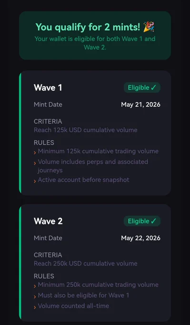
Task: Click the Wave 1 Mint Date label
Action: click(48, 105)
